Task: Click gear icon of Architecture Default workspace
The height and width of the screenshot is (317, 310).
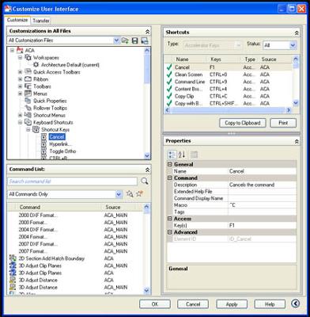Action: tap(36, 65)
